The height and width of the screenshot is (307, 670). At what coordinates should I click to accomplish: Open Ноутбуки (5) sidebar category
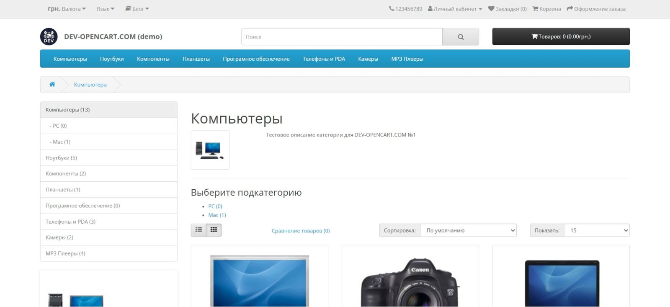pos(109,157)
